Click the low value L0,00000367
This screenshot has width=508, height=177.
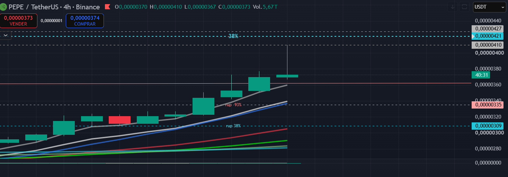[x=200, y=7]
